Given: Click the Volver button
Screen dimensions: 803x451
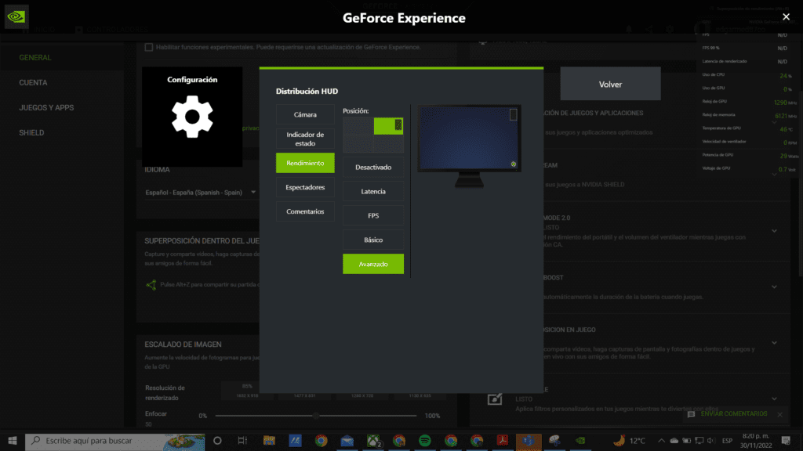Looking at the screenshot, I should [610, 84].
